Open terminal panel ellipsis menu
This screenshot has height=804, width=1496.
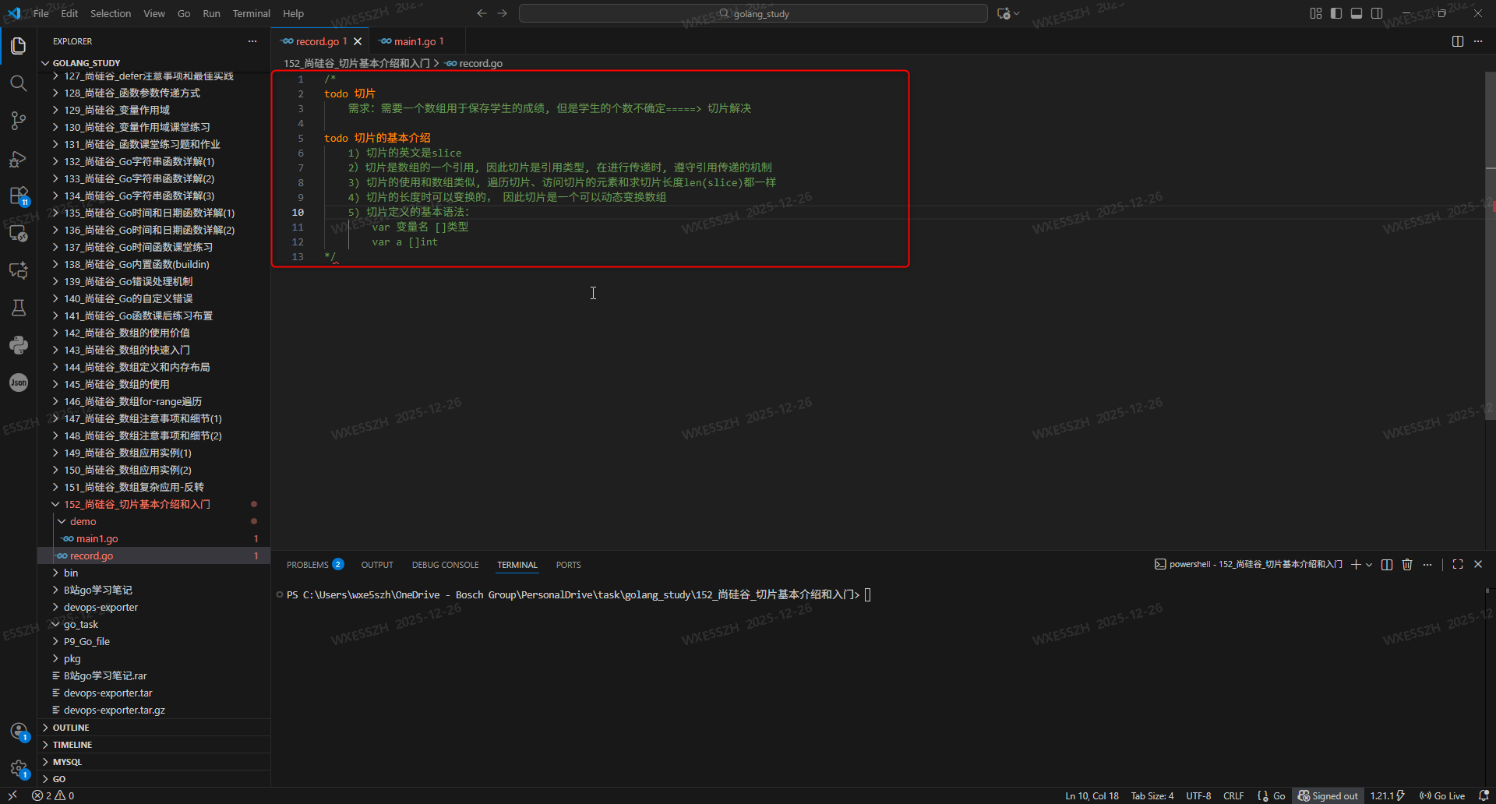click(x=1427, y=565)
